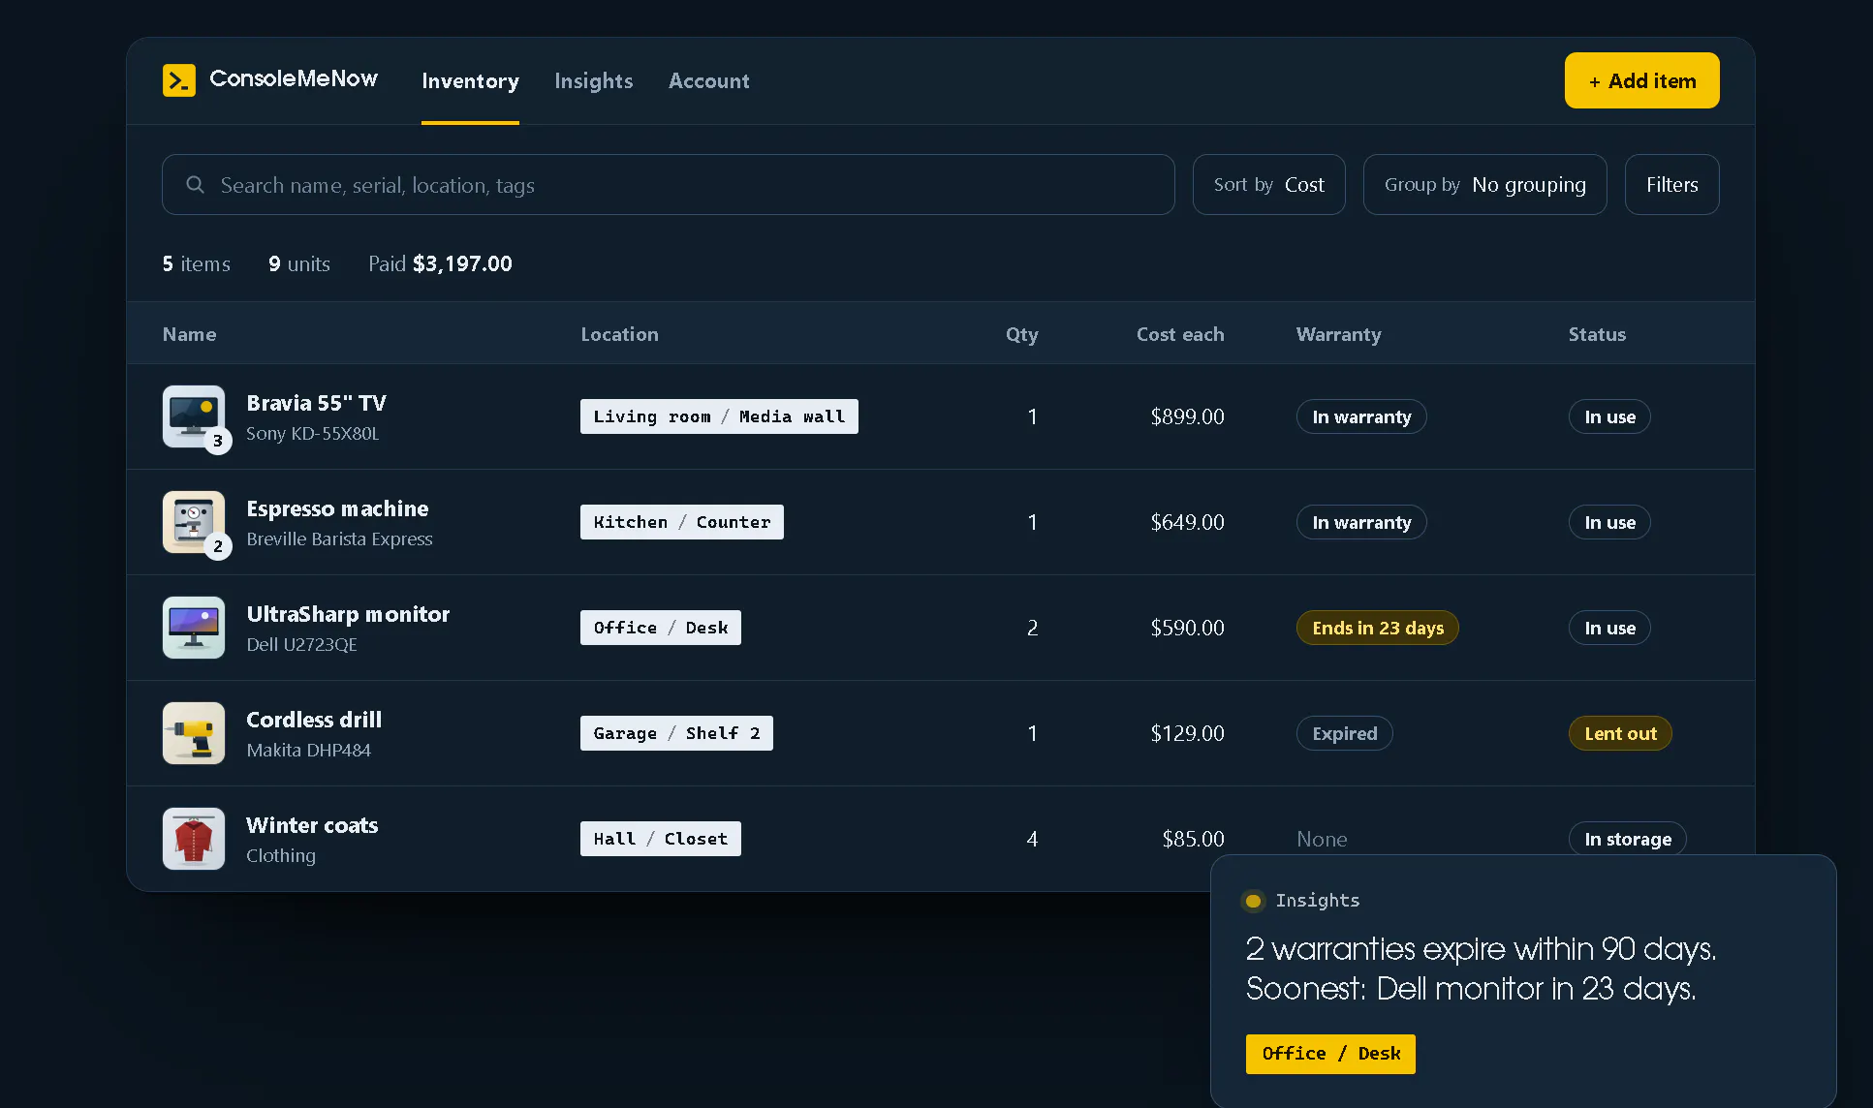The height and width of the screenshot is (1108, 1873).
Task: Click the photo count badge 3 on Bravia TV
Action: tap(218, 441)
